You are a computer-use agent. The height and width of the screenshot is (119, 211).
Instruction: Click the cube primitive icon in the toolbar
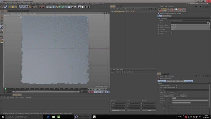[x=53, y=7]
